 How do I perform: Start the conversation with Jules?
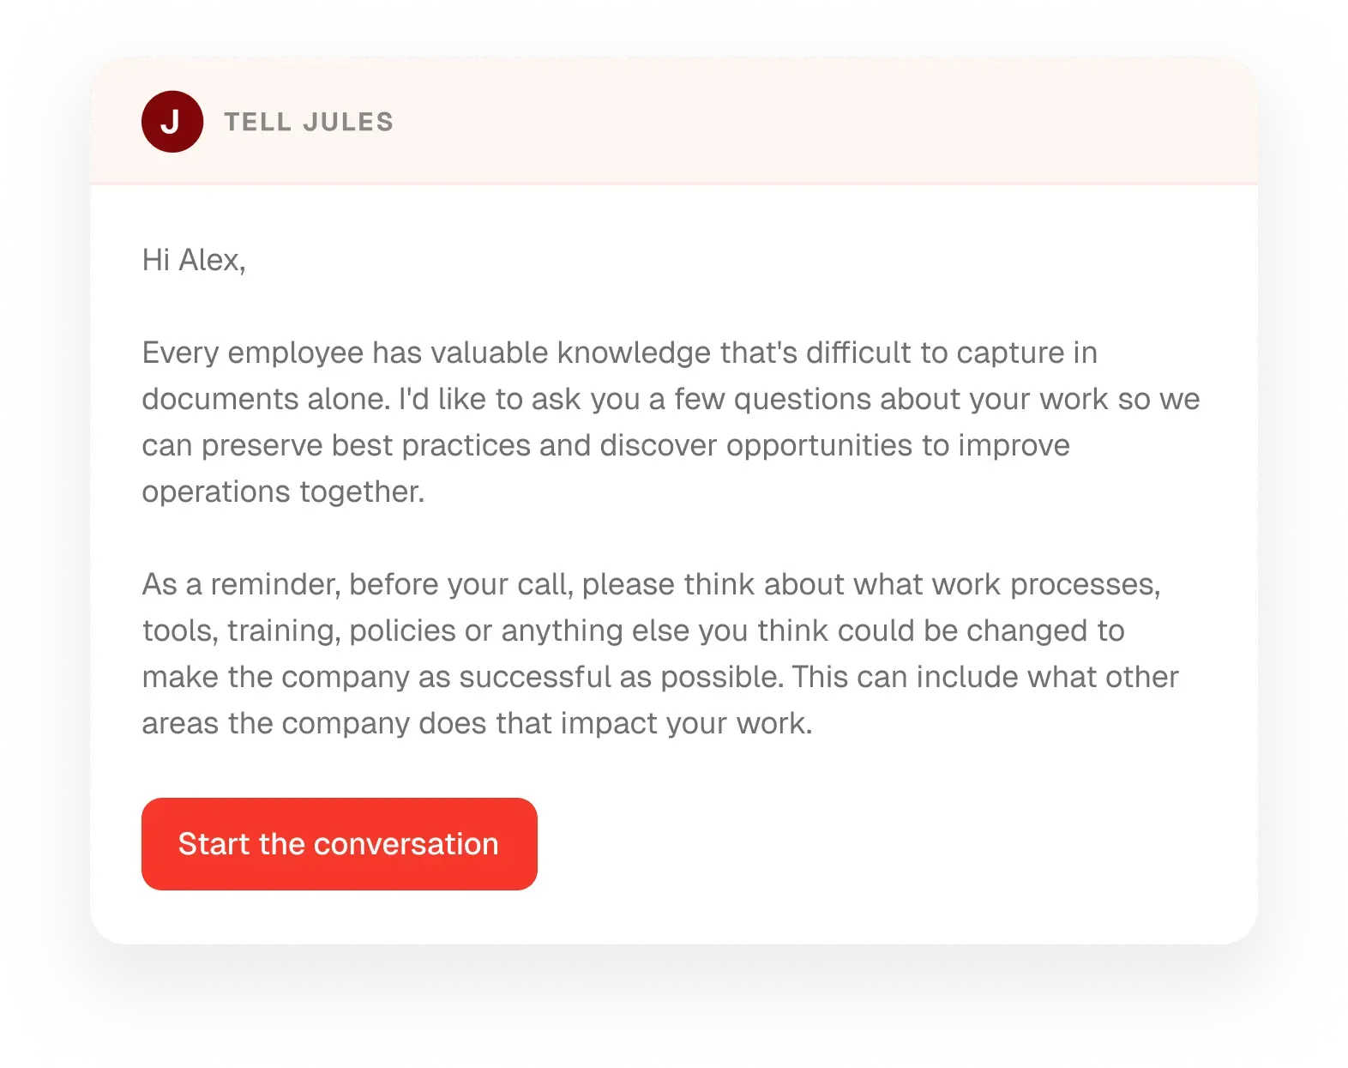(x=340, y=844)
